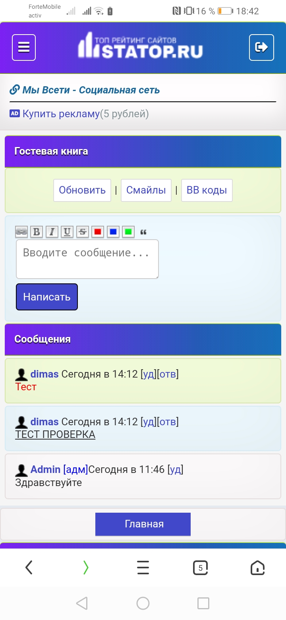Apply bold formatting to message
The width and height of the screenshot is (286, 620).
coord(37,232)
